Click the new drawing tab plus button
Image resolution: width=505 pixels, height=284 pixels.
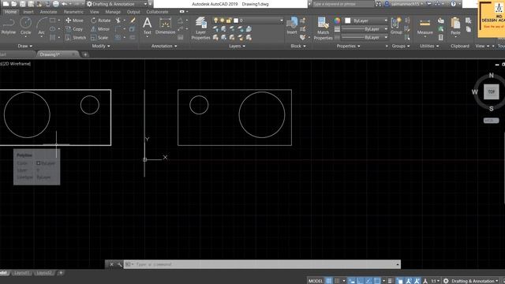click(x=85, y=54)
